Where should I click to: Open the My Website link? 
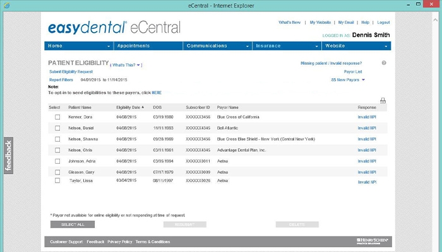click(320, 22)
